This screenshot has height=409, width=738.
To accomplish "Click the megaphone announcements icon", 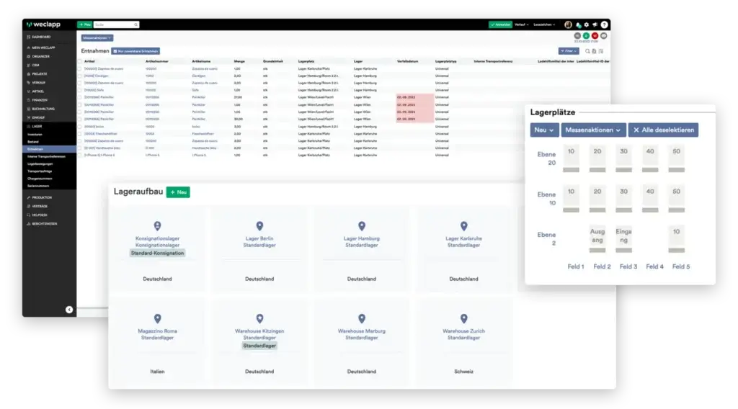I will click(595, 24).
